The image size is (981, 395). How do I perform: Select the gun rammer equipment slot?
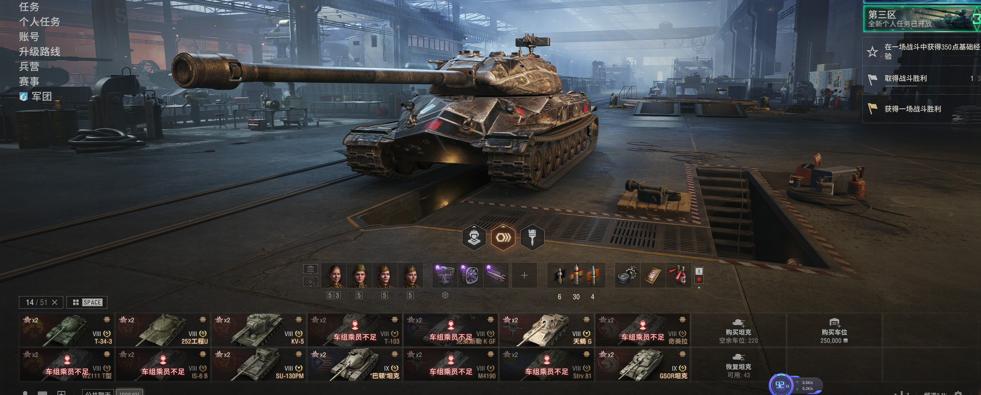(x=496, y=275)
